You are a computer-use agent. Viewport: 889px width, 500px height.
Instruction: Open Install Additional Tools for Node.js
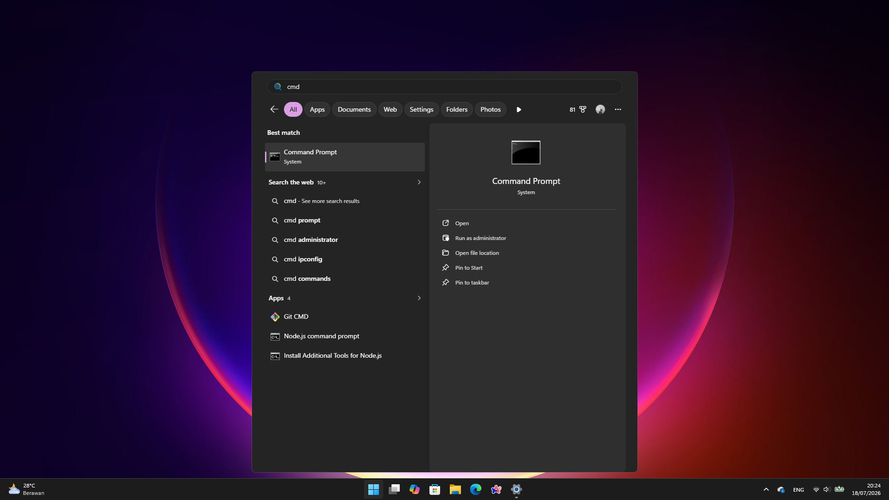click(x=345, y=356)
